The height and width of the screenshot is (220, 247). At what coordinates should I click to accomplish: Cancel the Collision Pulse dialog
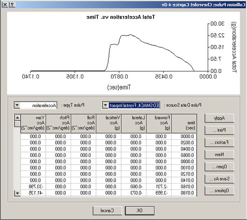click(107, 211)
